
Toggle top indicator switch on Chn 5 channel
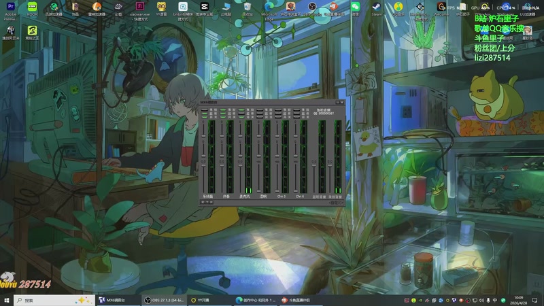click(x=278, y=110)
